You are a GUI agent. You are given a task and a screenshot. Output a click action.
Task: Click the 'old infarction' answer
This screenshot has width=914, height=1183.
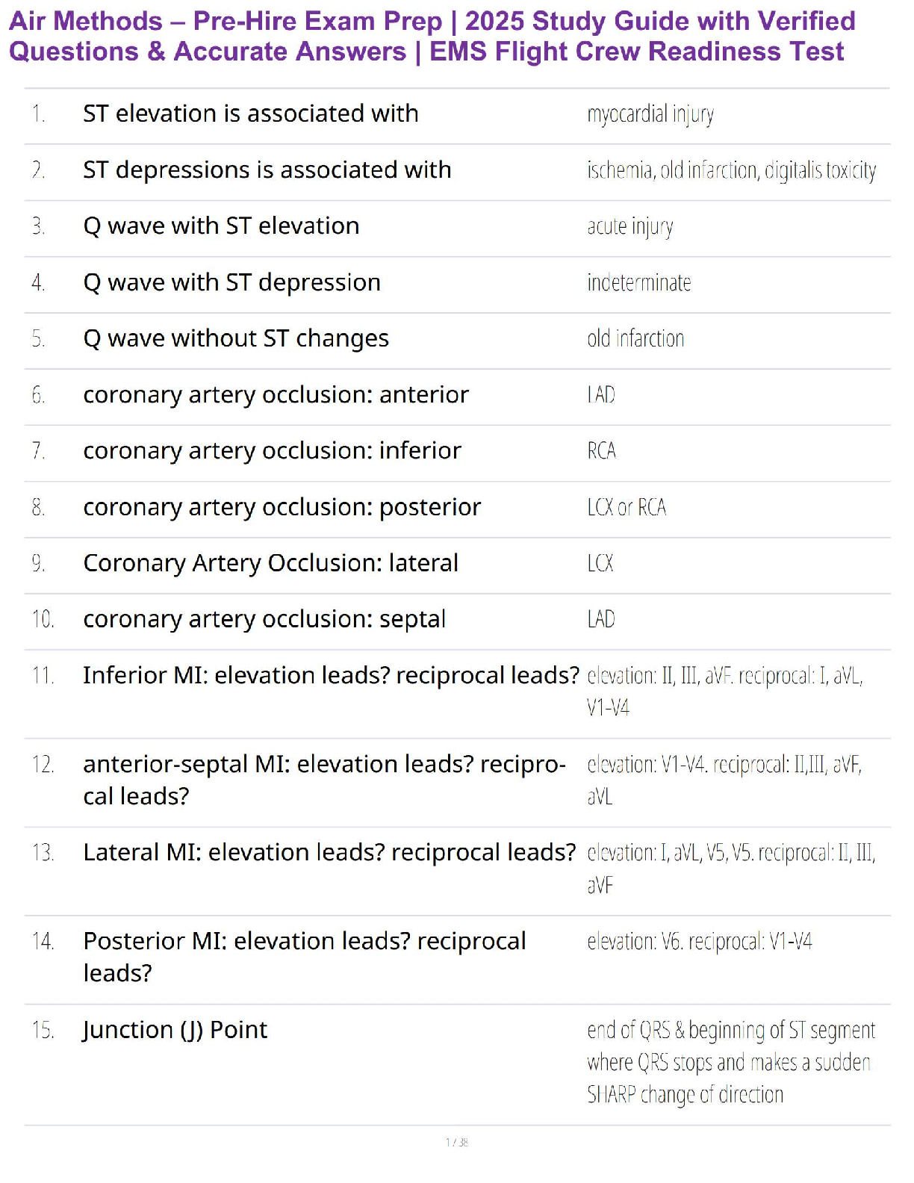[x=635, y=339]
